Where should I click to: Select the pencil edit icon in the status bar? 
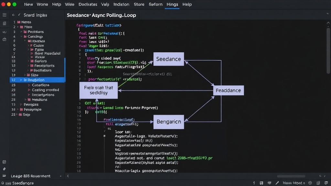coord(277,183)
